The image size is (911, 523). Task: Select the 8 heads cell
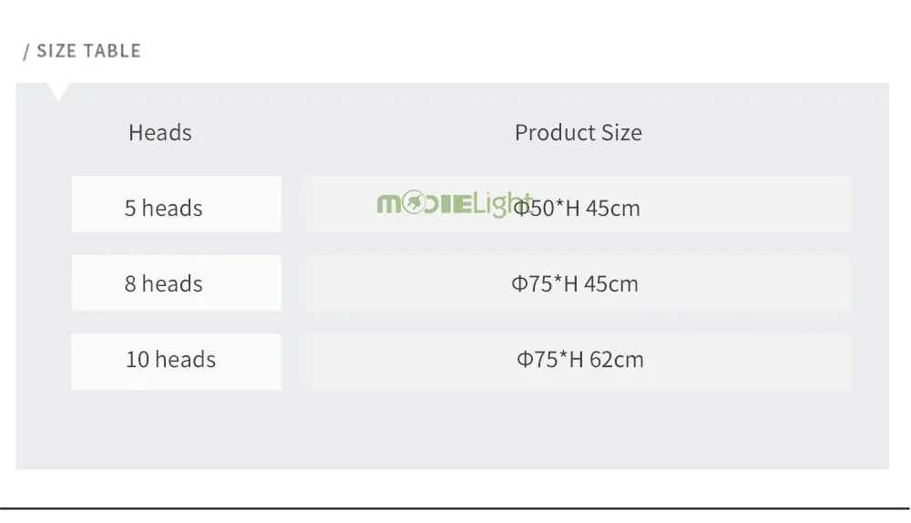(x=176, y=282)
